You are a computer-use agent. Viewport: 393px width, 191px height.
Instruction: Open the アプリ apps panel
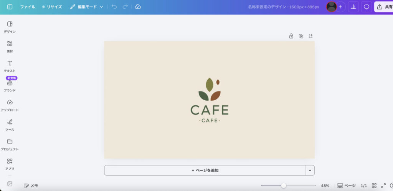pos(10,163)
